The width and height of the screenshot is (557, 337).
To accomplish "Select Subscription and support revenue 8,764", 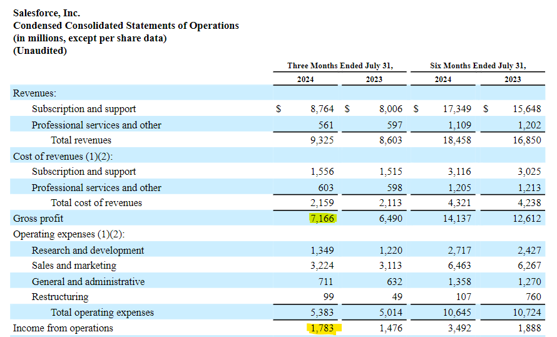I will point(322,109).
